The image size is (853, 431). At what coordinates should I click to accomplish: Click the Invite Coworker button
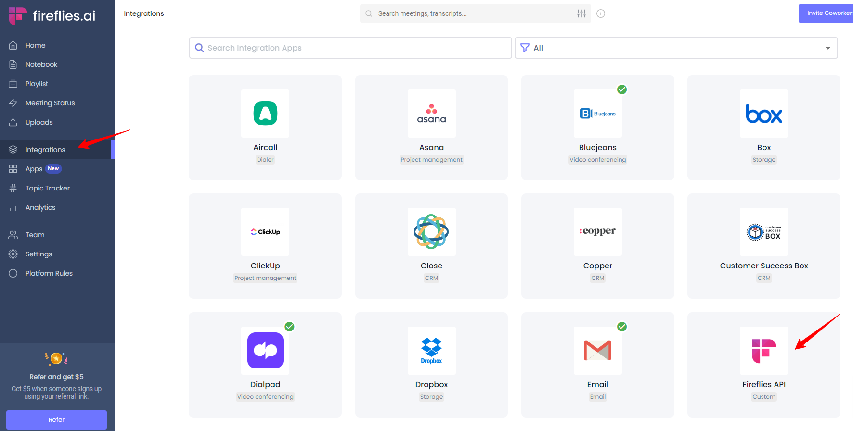coord(826,13)
